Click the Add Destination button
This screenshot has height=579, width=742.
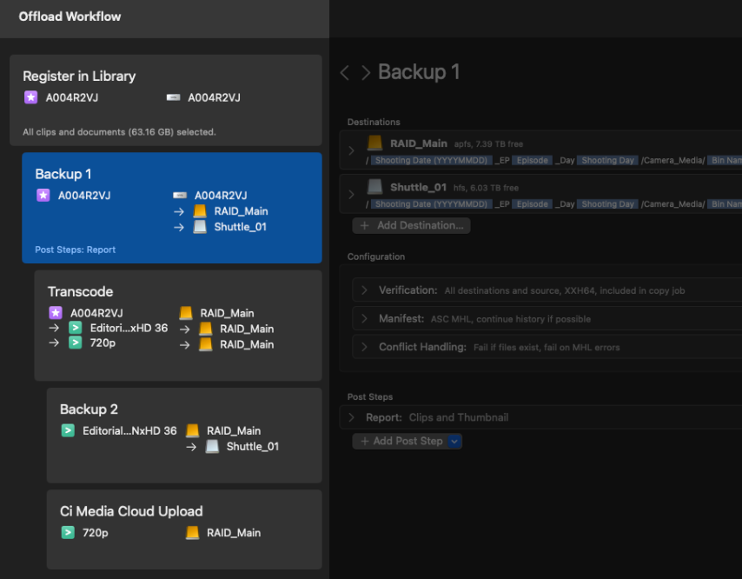click(412, 225)
